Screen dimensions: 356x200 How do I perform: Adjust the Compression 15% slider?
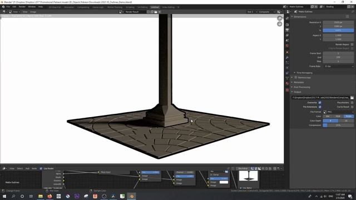pos(338,125)
